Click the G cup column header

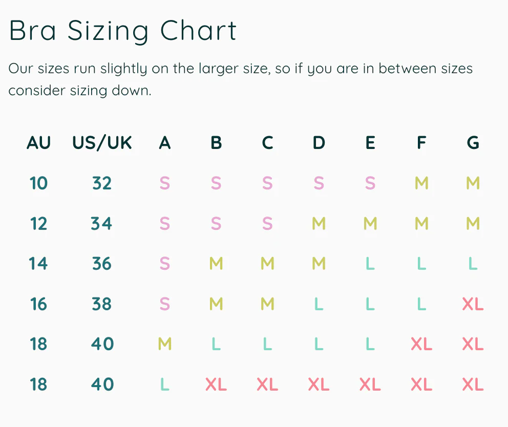point(473,143)
